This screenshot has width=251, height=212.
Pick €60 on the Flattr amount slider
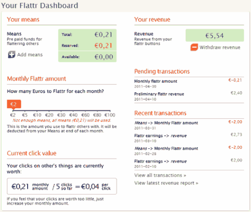click(x=85, y=115)
